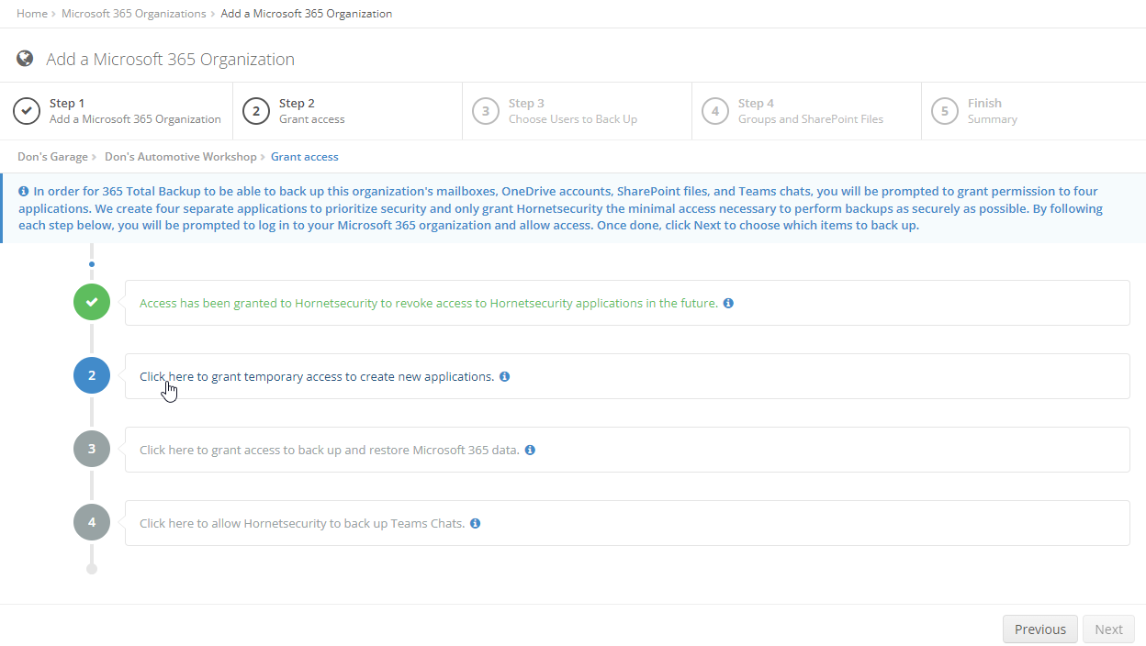Click the Step 2 number circle icon

tap(256, 111)
